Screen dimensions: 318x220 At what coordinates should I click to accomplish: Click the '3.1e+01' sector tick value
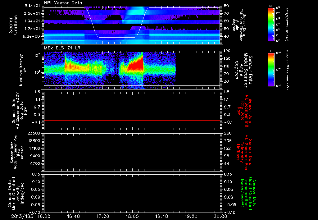pos(33,6)
